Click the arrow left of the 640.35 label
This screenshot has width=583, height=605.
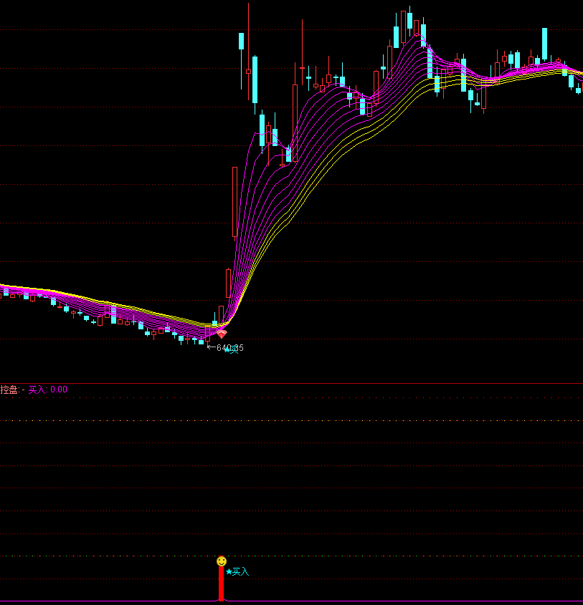click(x=211, y=348)
